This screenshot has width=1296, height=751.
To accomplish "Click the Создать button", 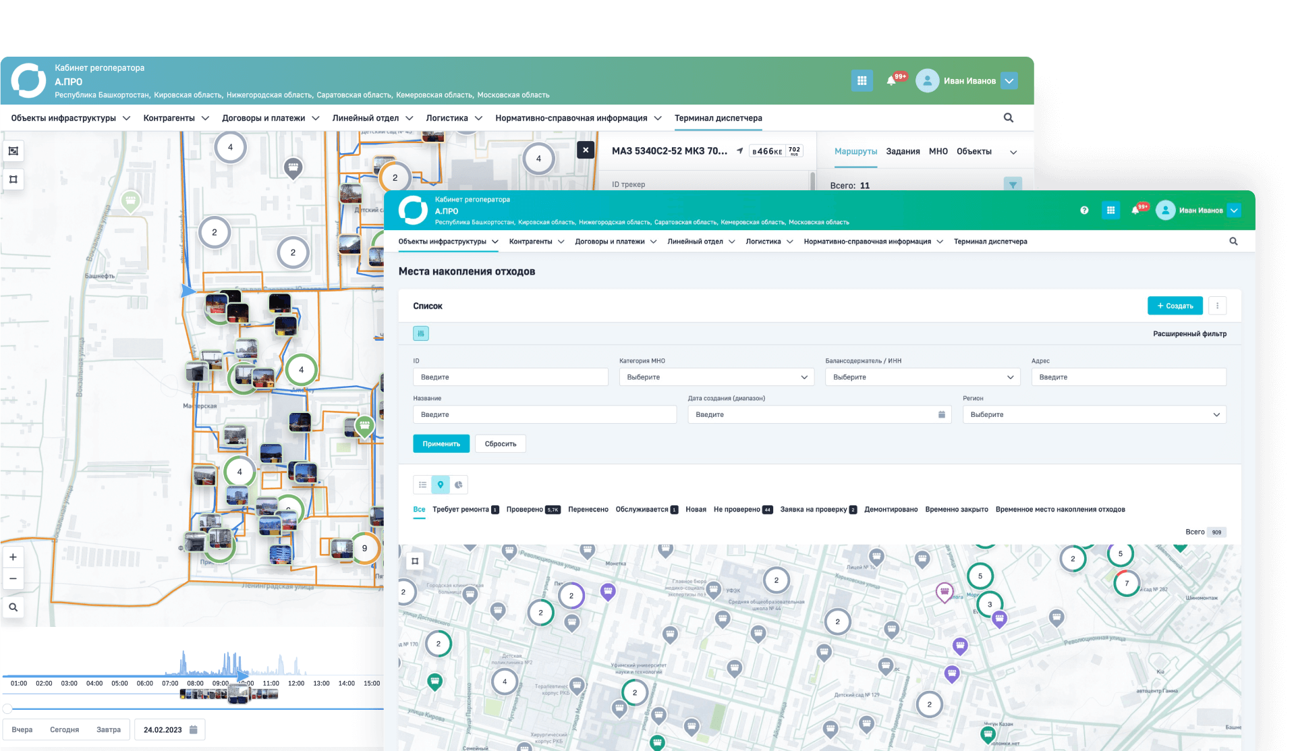I will (x=1175, y=306).
